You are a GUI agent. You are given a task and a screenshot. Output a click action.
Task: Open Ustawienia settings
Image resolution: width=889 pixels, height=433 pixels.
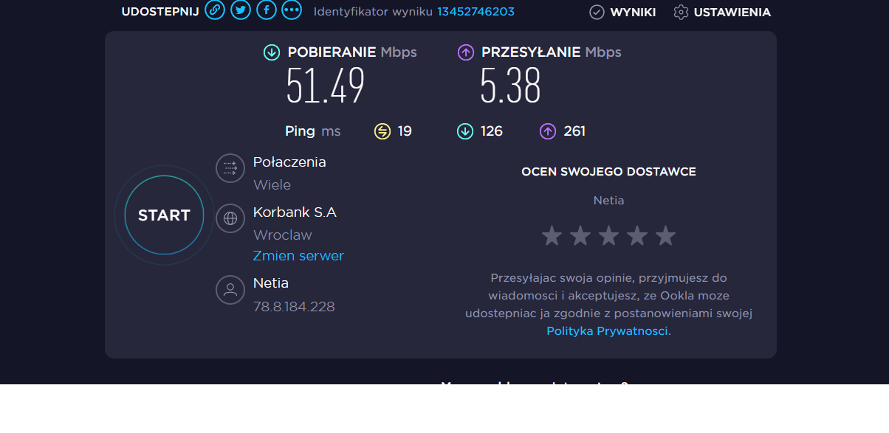pos(732,13)
